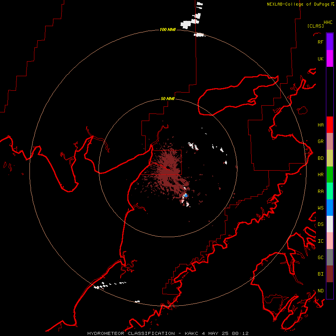336x336 pixels.
Task: Click the radar site center dot
Action: tap(168, 168)
